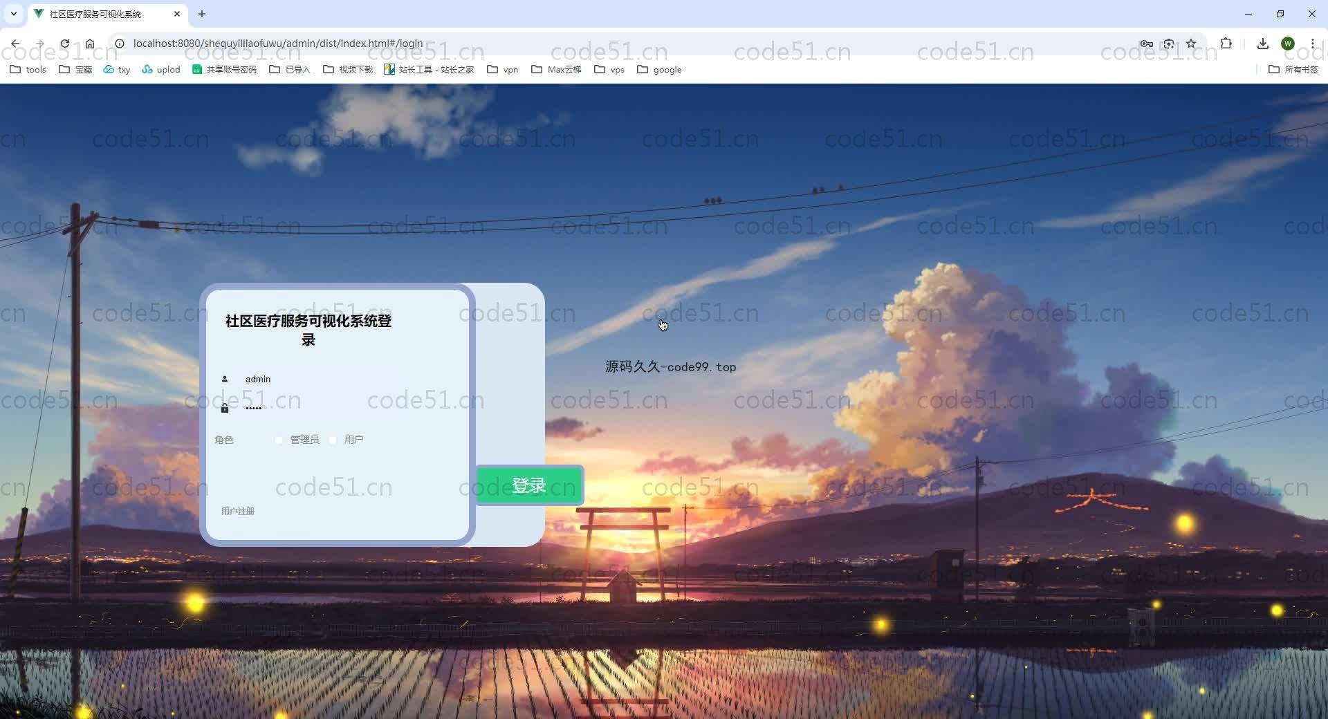The image size is (1328, 719).
Task: Select the 管理员 role radio button
Action: pos(279,440)
